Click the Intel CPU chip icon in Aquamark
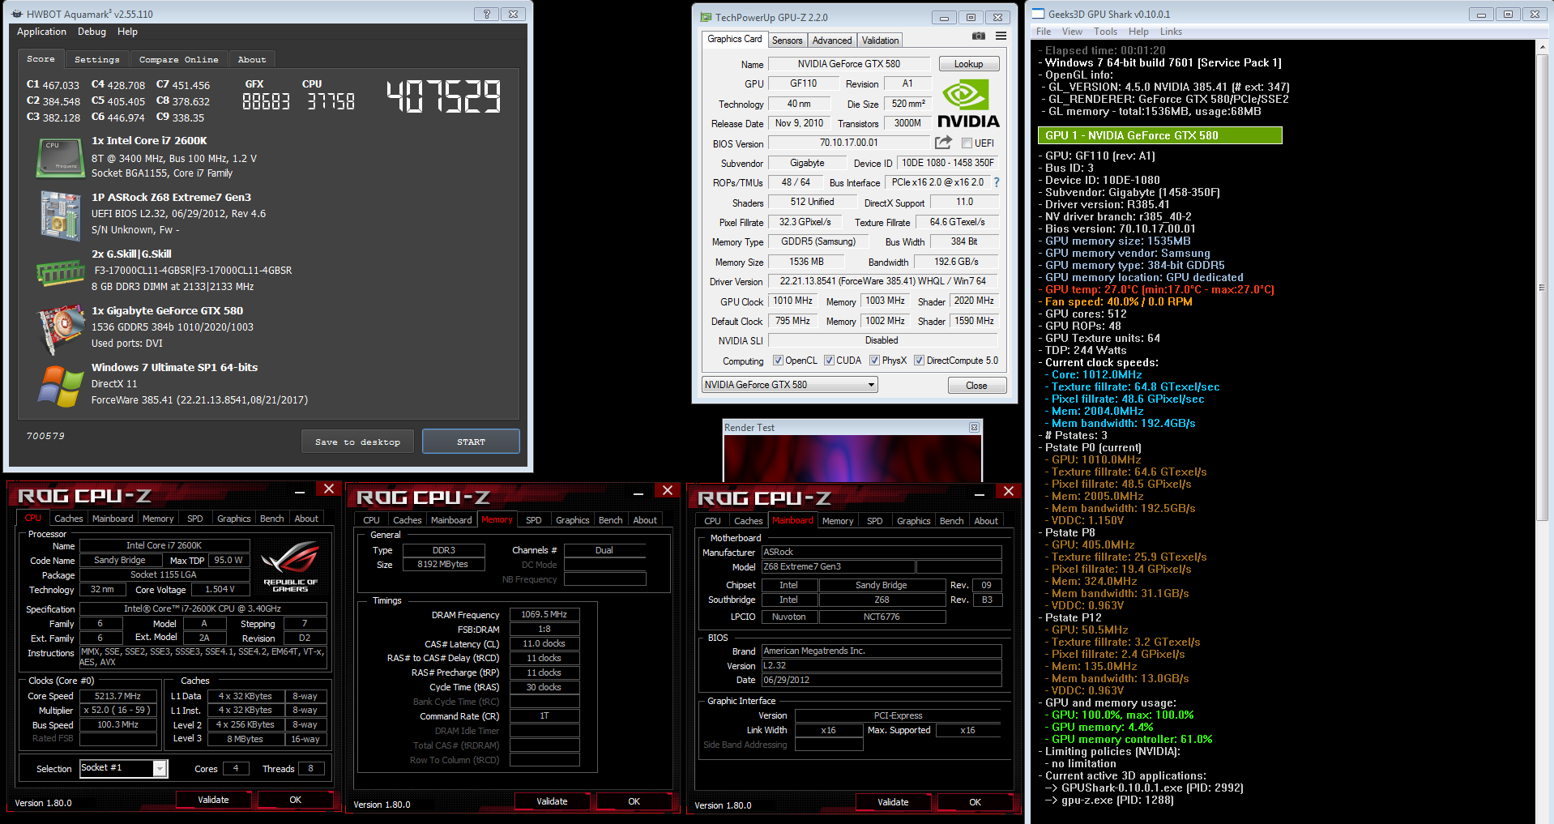Viewport: 1554px width, 824px height. pos(61,157)
